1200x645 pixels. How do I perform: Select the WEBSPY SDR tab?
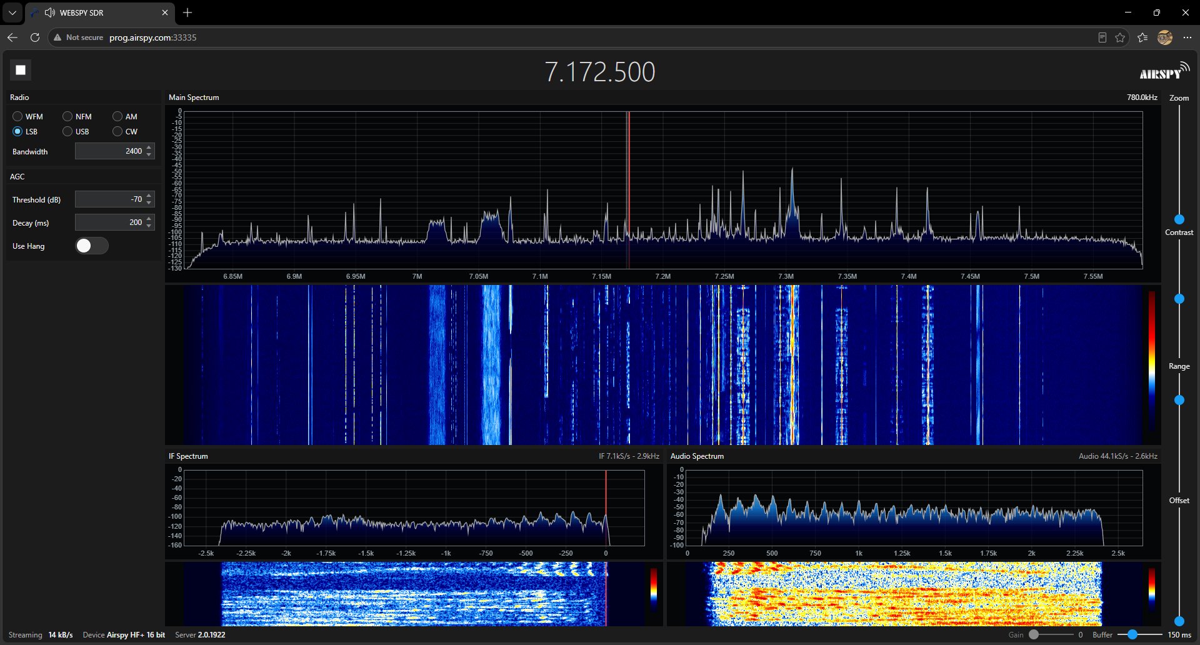tap(100, 12)
